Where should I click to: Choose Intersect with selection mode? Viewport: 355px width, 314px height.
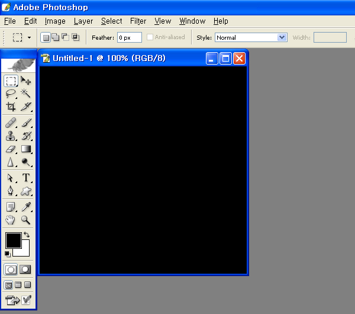tap(75, 37)
